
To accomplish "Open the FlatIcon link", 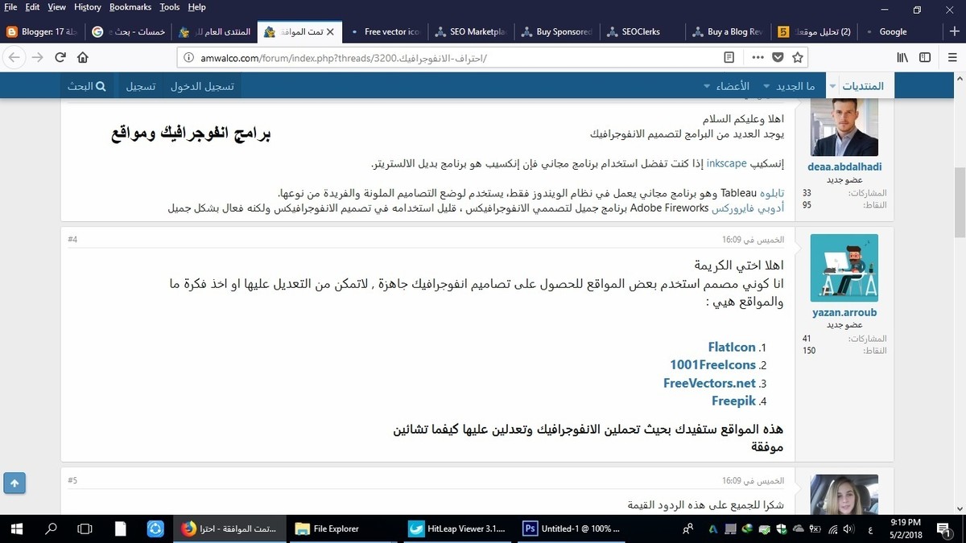I will (732, 348).
